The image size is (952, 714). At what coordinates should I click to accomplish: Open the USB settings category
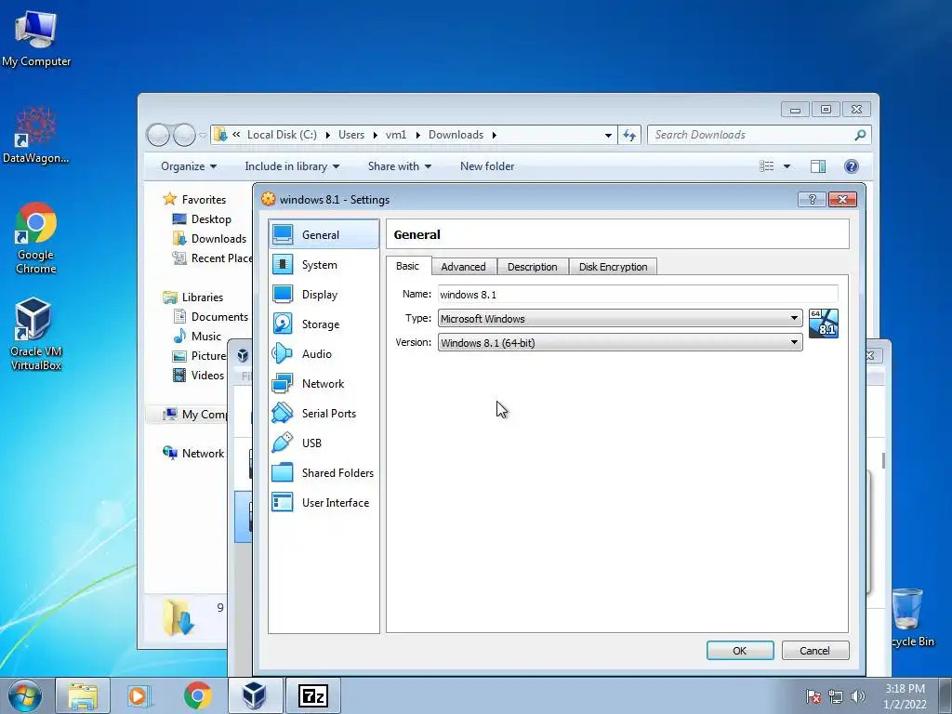pyautogui.click(x=324, y=443)
